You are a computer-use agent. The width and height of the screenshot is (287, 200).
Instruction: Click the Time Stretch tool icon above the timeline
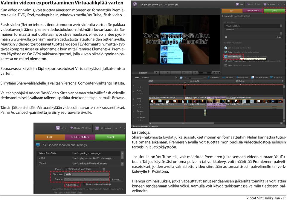click(181, 78)
